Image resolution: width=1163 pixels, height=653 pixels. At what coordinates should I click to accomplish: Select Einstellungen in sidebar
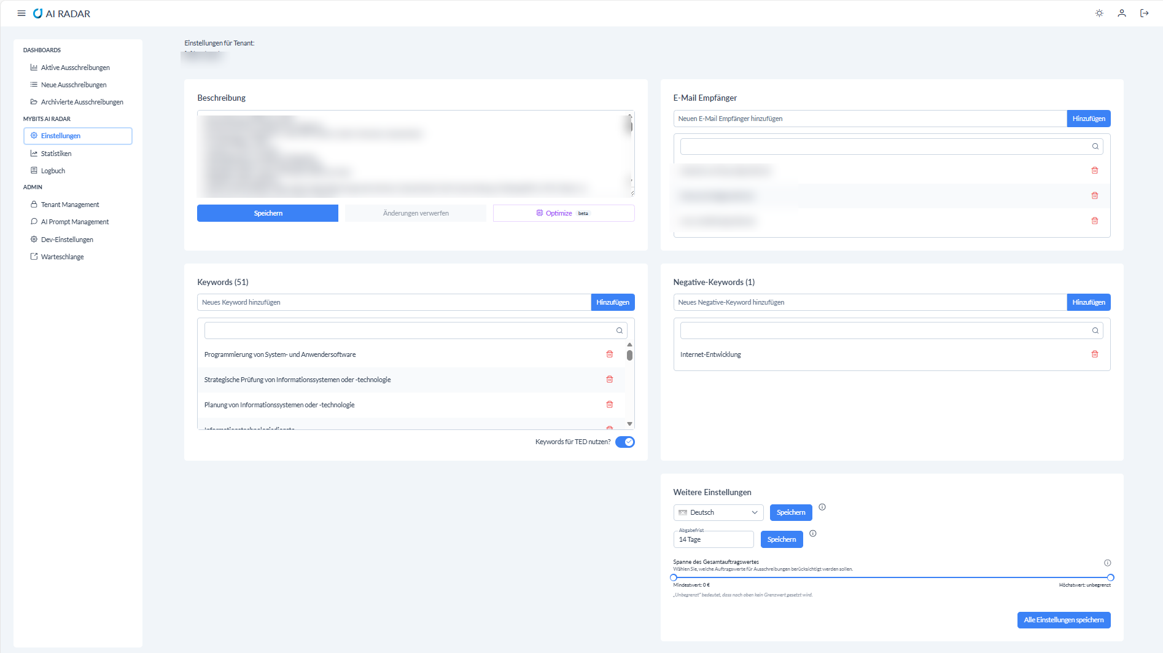(78, 136)
